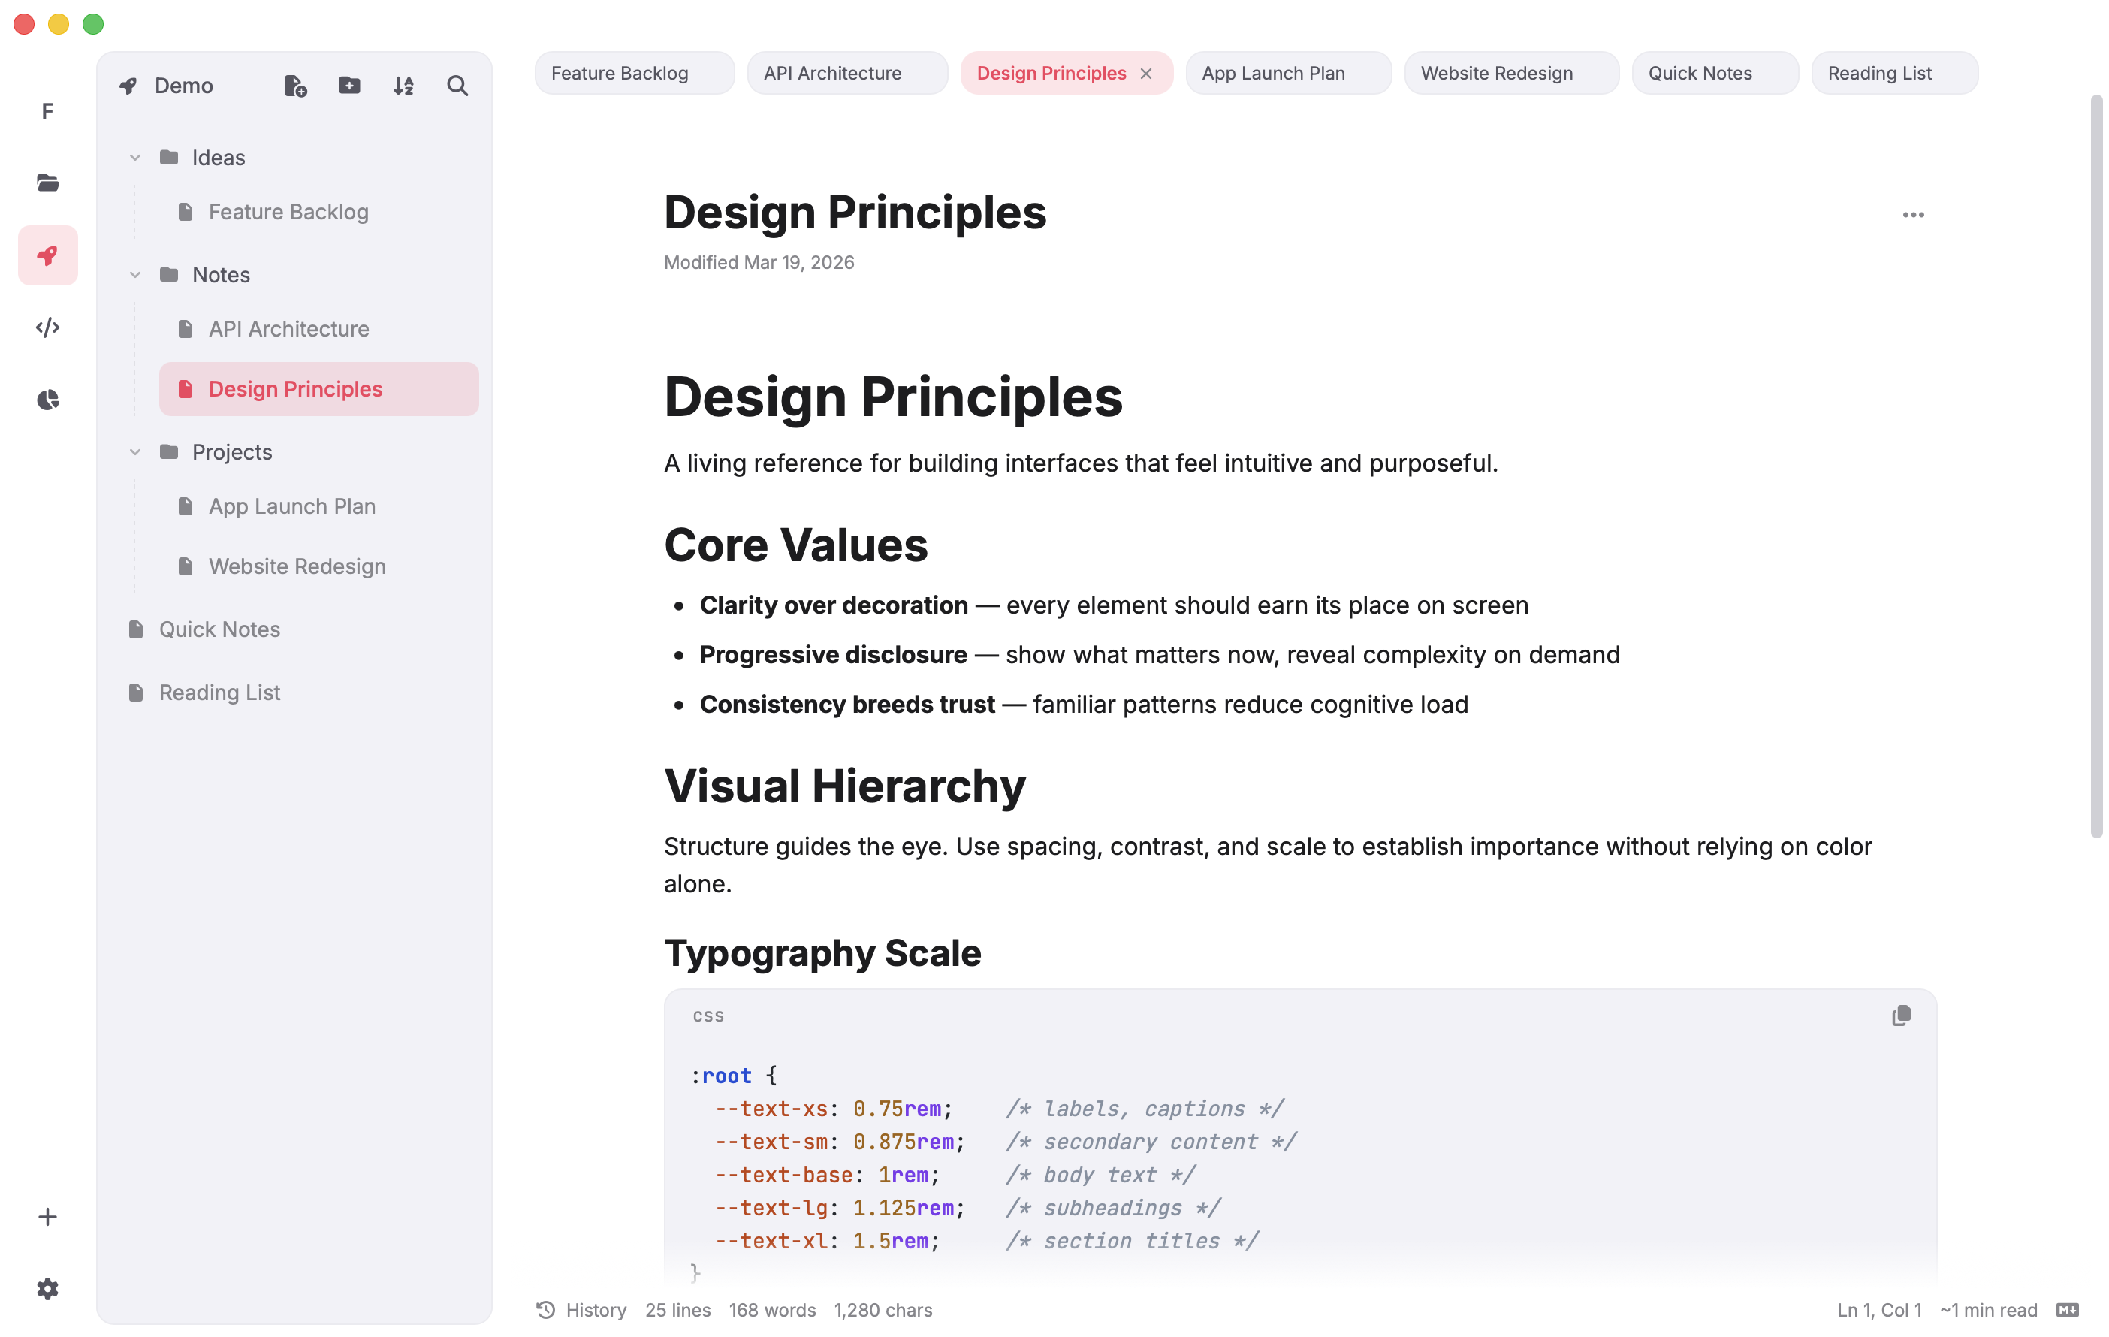Click the vertical scrollbar of the editor
This screenshot has height=1337, width=2109.
coord(2096,466)
